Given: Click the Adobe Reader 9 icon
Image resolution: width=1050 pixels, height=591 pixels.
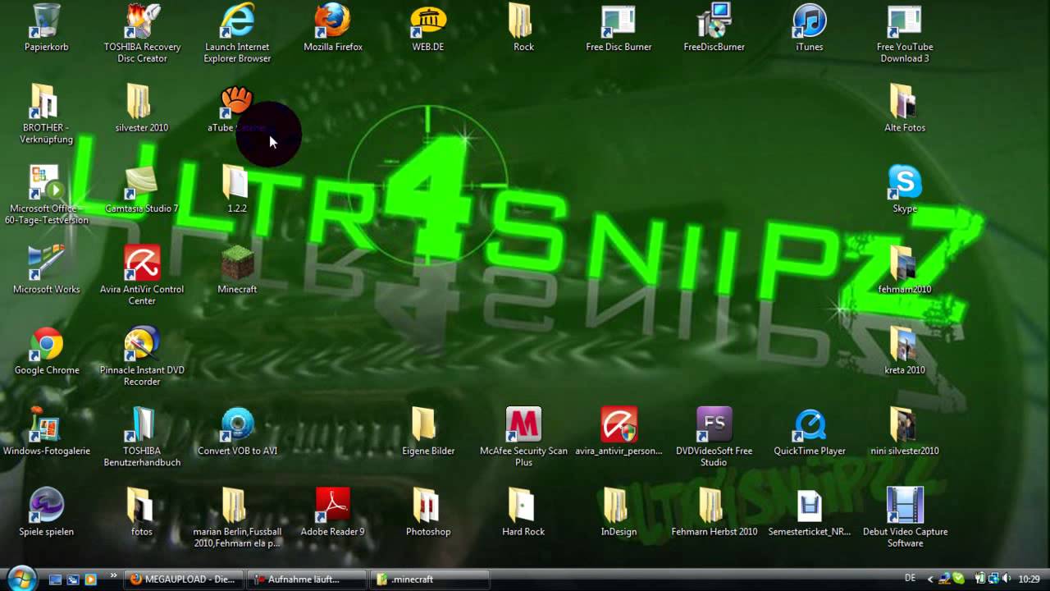Looking at the screenshot, I should 332,506.
